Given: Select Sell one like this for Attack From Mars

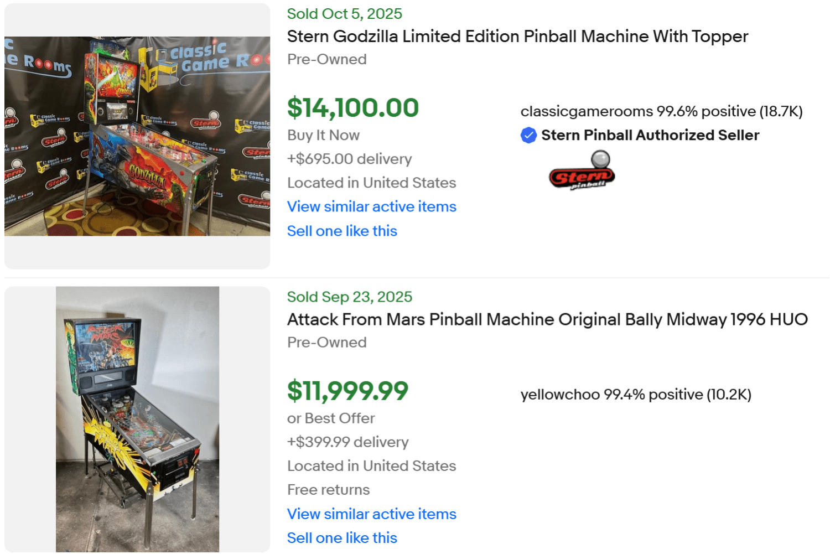Looking at the screenshot, I should point(342,537).
